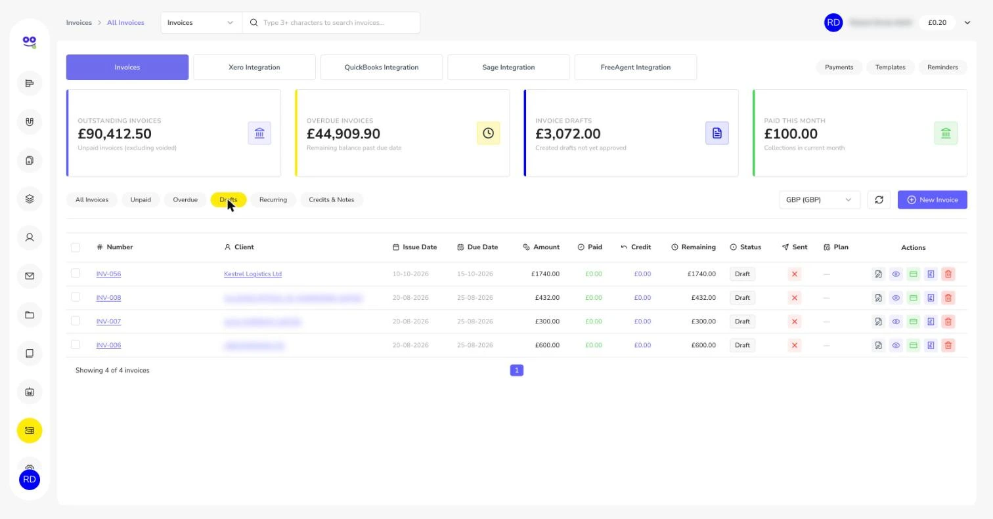
Task: Switch to the Sage Integration tab
Action: point(508,67)
